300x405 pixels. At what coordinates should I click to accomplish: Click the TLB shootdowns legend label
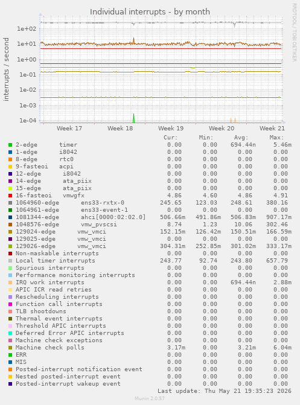[41, 311]
